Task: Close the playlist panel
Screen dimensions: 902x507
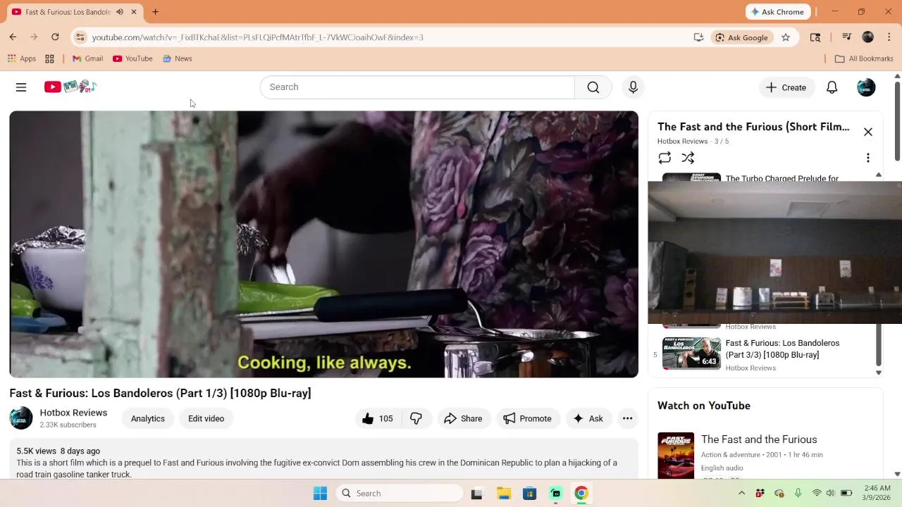Action: [867, 132]
